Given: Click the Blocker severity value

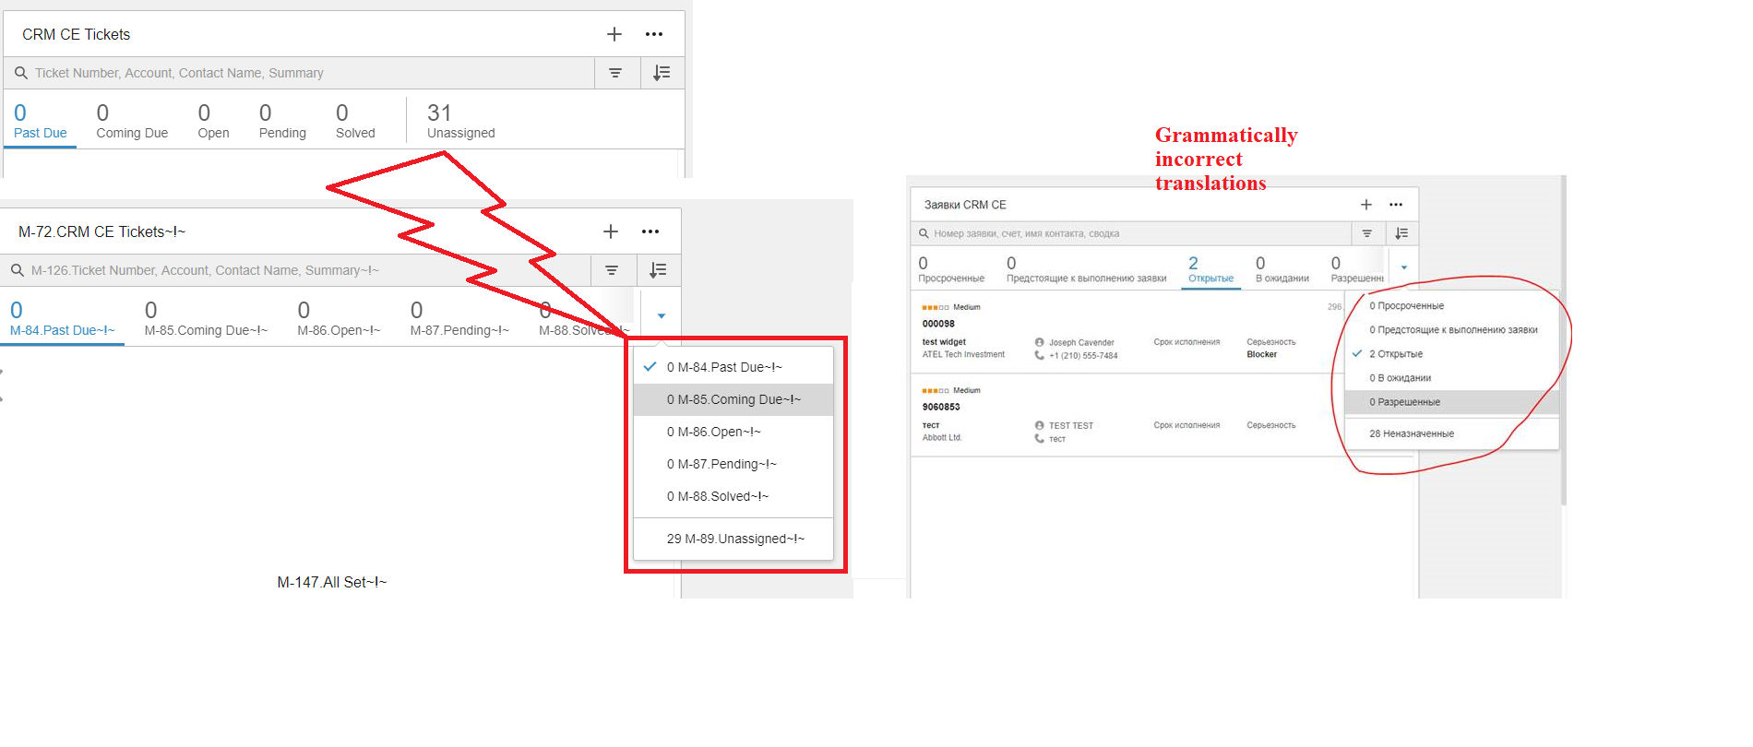Looking at the screenshot, I should click(1262, 354).
